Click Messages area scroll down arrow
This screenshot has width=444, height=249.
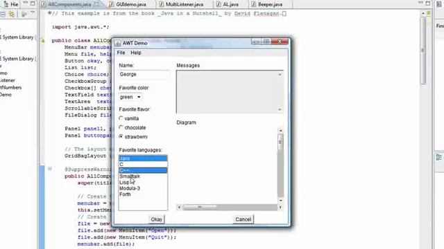point(280,109)
